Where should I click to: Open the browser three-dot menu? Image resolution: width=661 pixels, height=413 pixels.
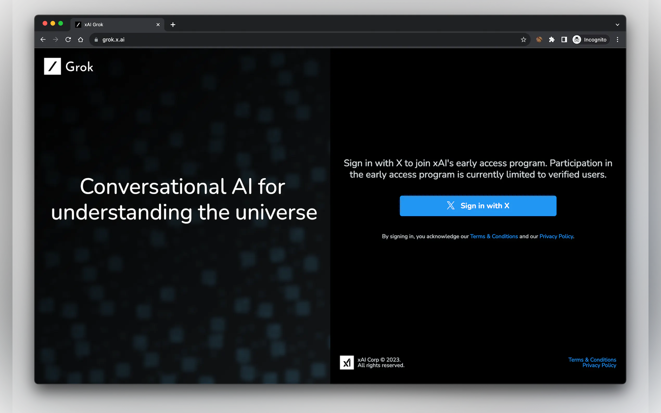[617, 39]
